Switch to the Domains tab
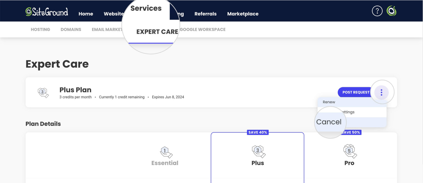The height and width of the screenshot is (183, 423). click(x=71, y=30)
